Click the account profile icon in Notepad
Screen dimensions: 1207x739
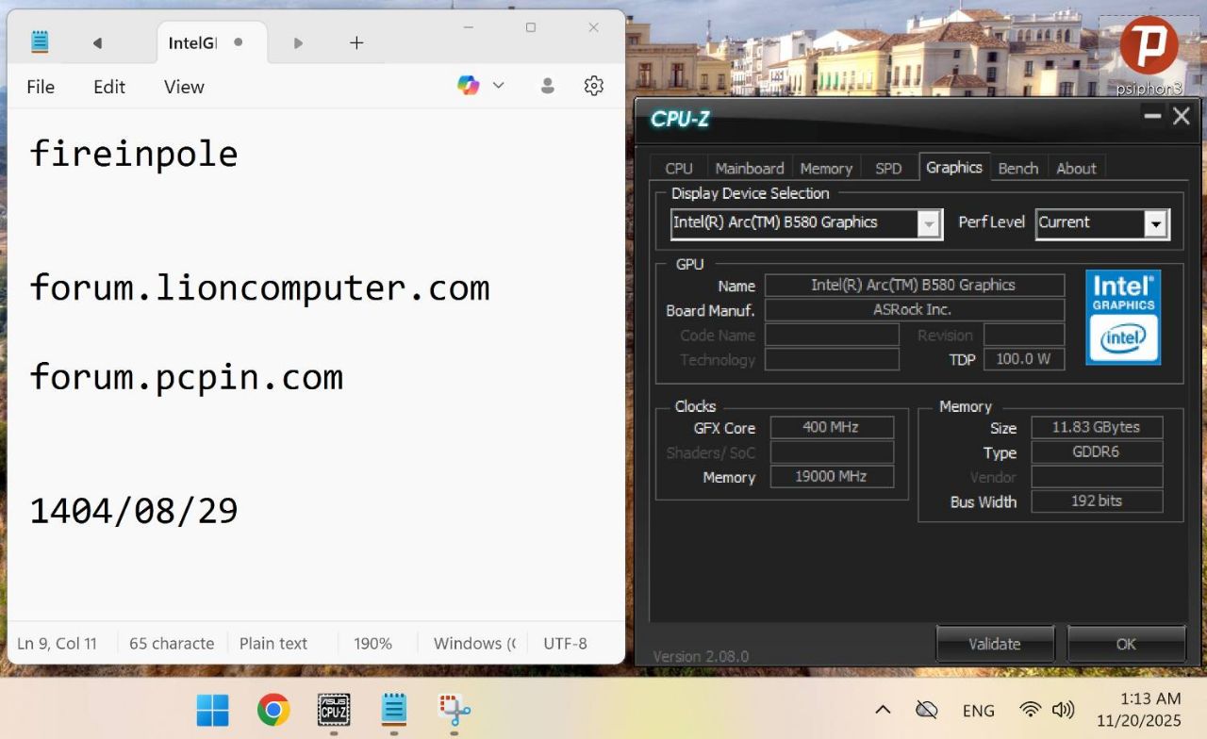click(547, 86)
